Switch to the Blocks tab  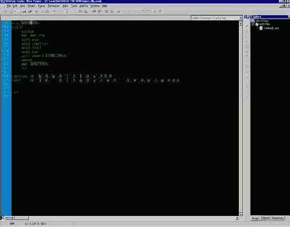click(266, 218)
